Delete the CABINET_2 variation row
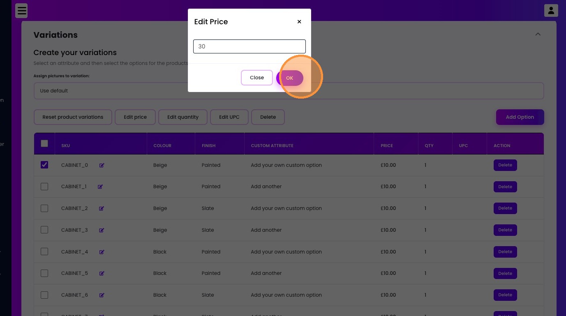Viewport: 566px width, 316px height. pyautogui.click(x=505, y=208)
